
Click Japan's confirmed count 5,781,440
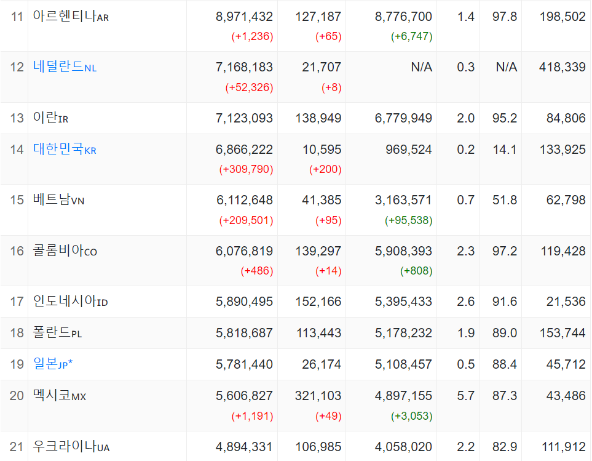pos(244,364)
